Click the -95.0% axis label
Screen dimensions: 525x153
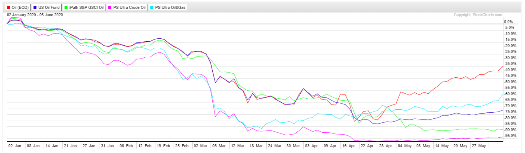(510, 136)
